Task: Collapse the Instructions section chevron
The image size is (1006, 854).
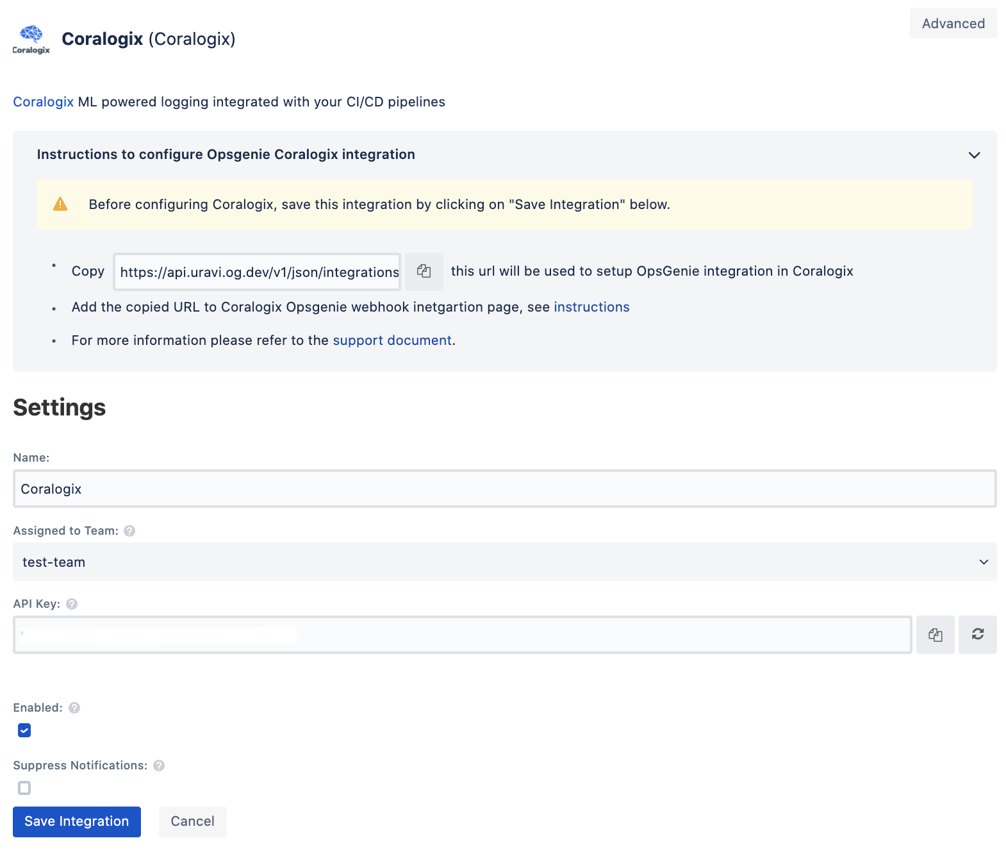Action: click(974, 155)
